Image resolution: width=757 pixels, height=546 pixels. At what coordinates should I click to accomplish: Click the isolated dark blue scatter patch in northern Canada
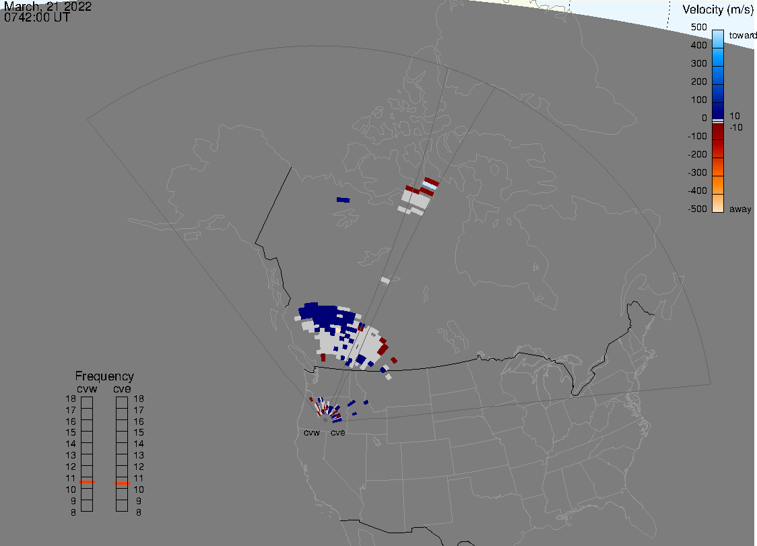click(x=343, y=200)
